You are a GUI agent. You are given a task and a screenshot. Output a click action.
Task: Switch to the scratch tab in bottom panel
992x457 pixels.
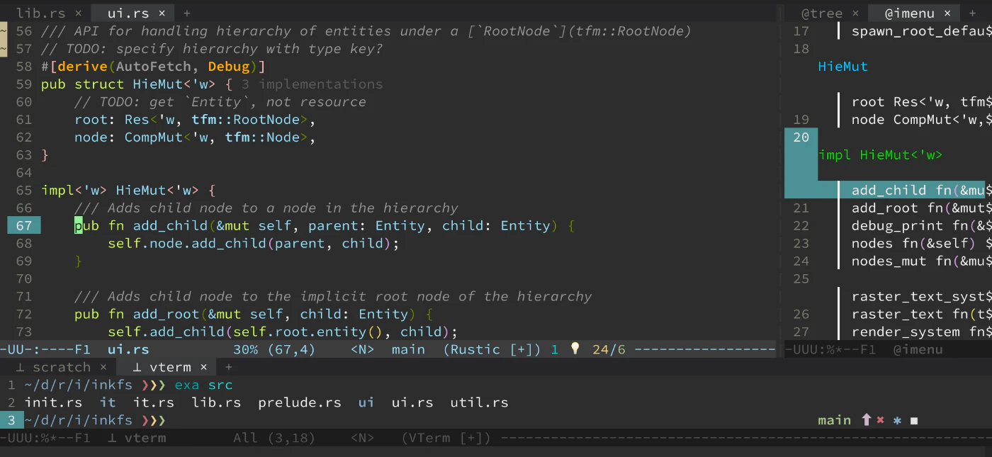tap(62, 367)
